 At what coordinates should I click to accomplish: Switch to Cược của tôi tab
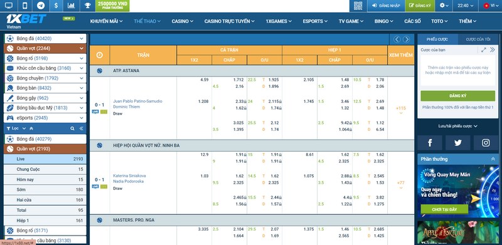[478, 39]
